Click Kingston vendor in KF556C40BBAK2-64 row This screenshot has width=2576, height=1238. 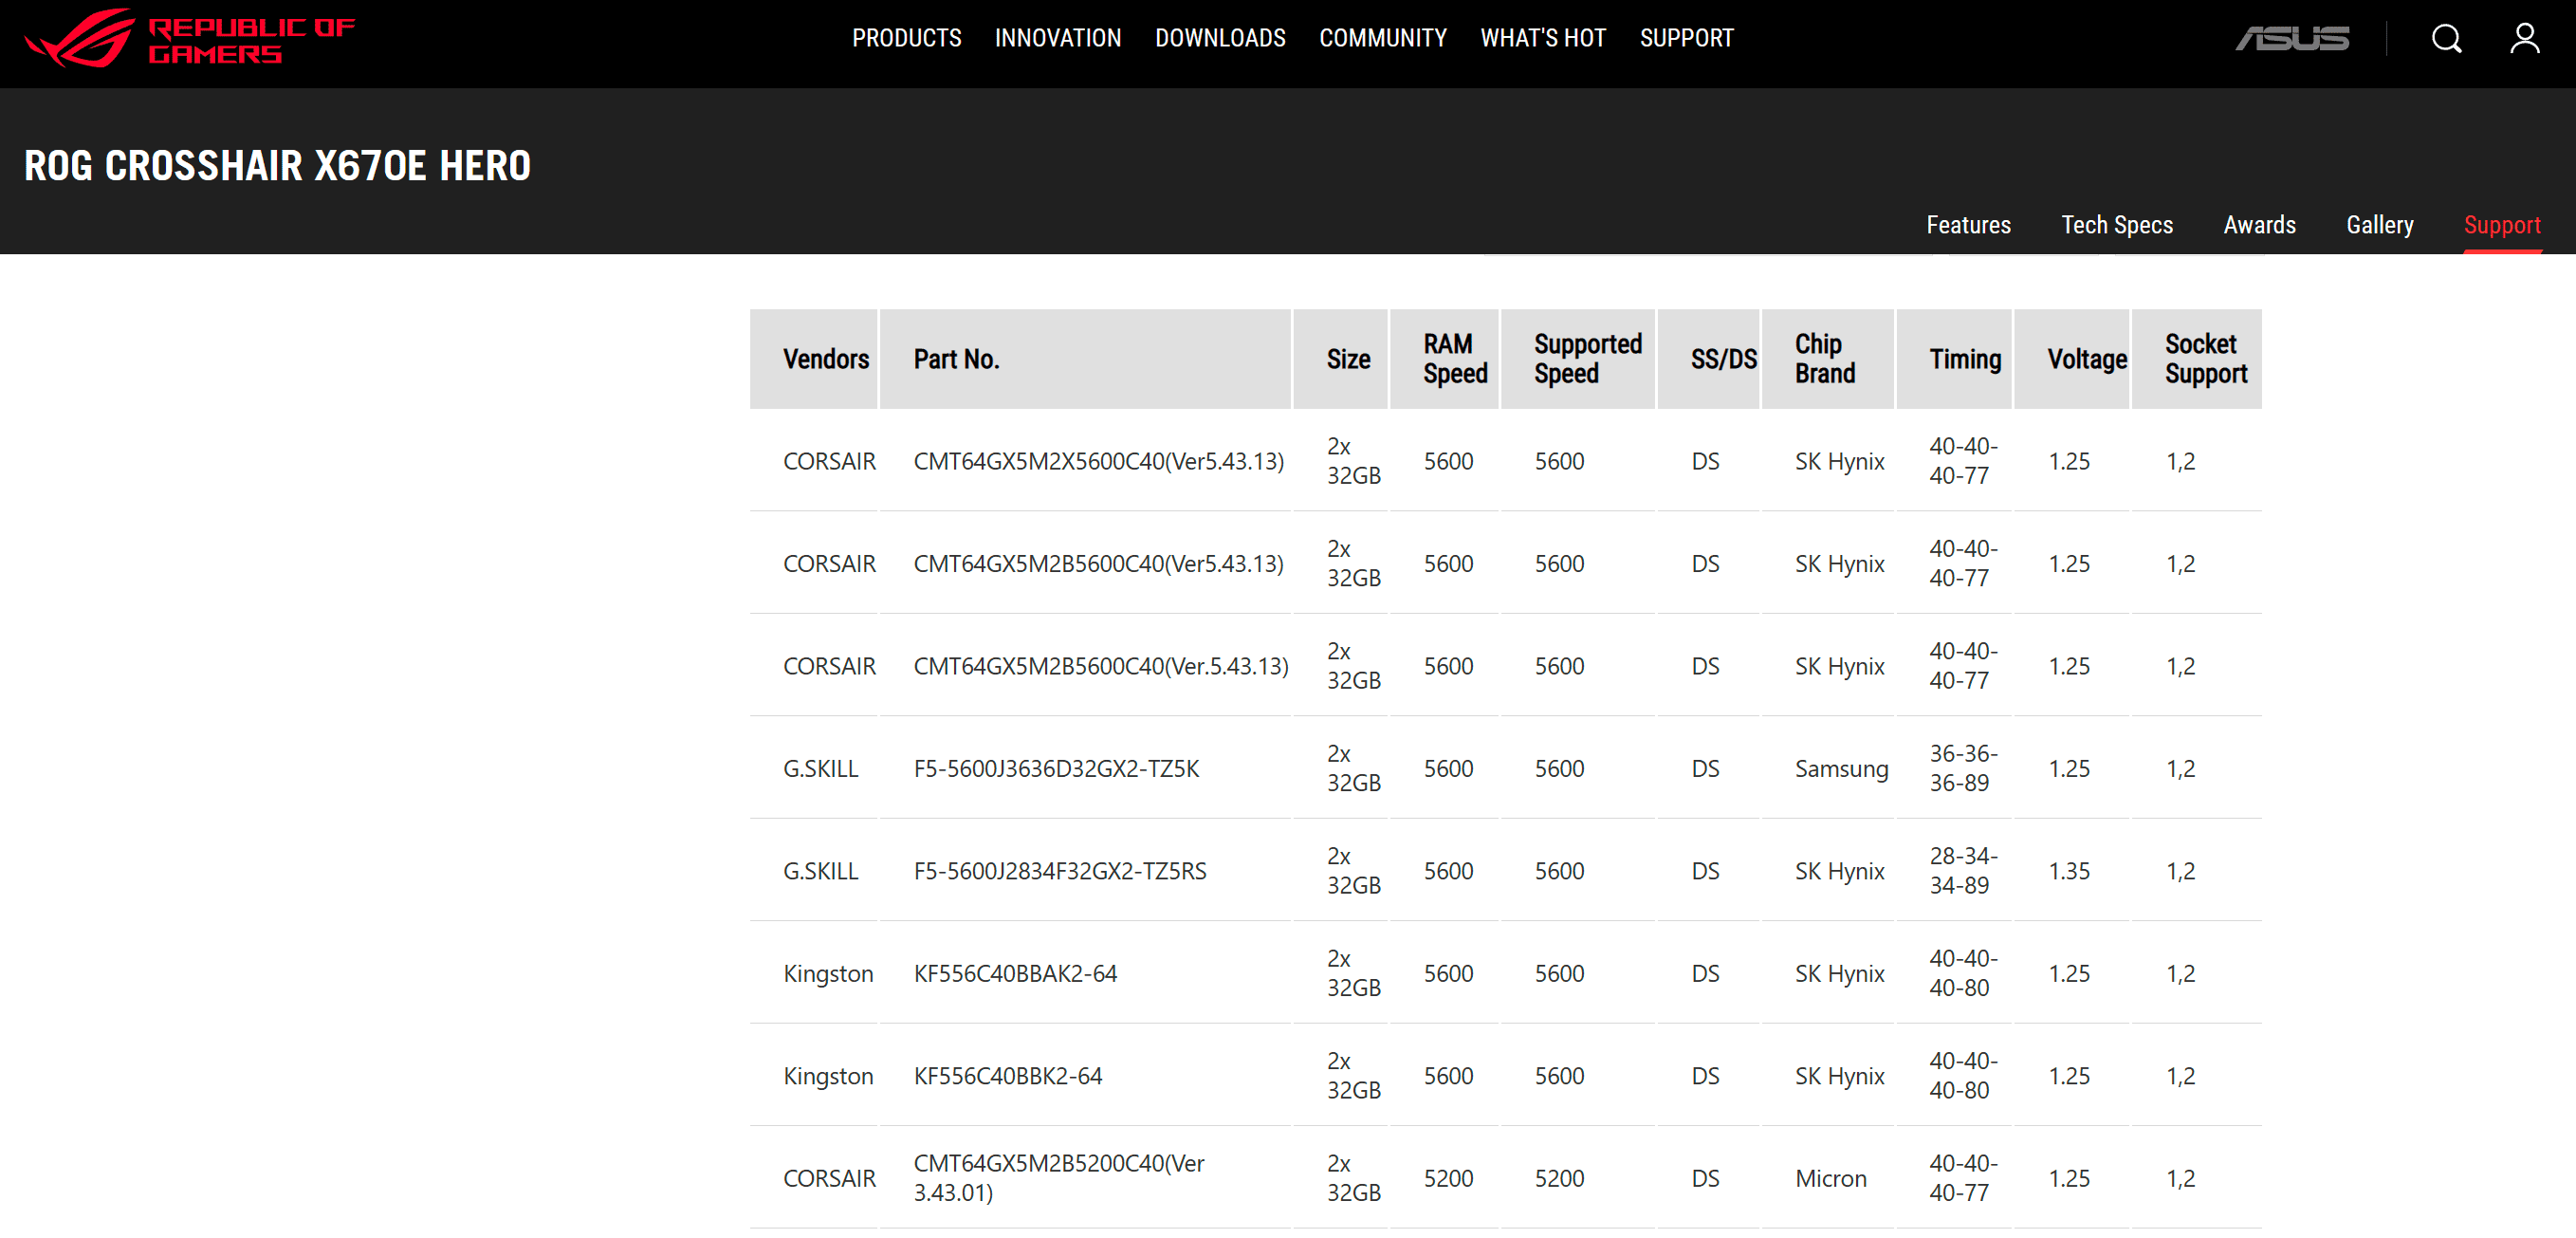[x=828, y=974]
